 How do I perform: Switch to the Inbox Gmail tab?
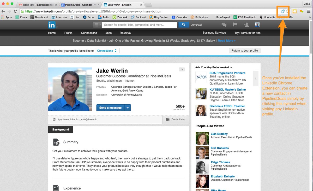pyautogui.click(x=38, y=5)
